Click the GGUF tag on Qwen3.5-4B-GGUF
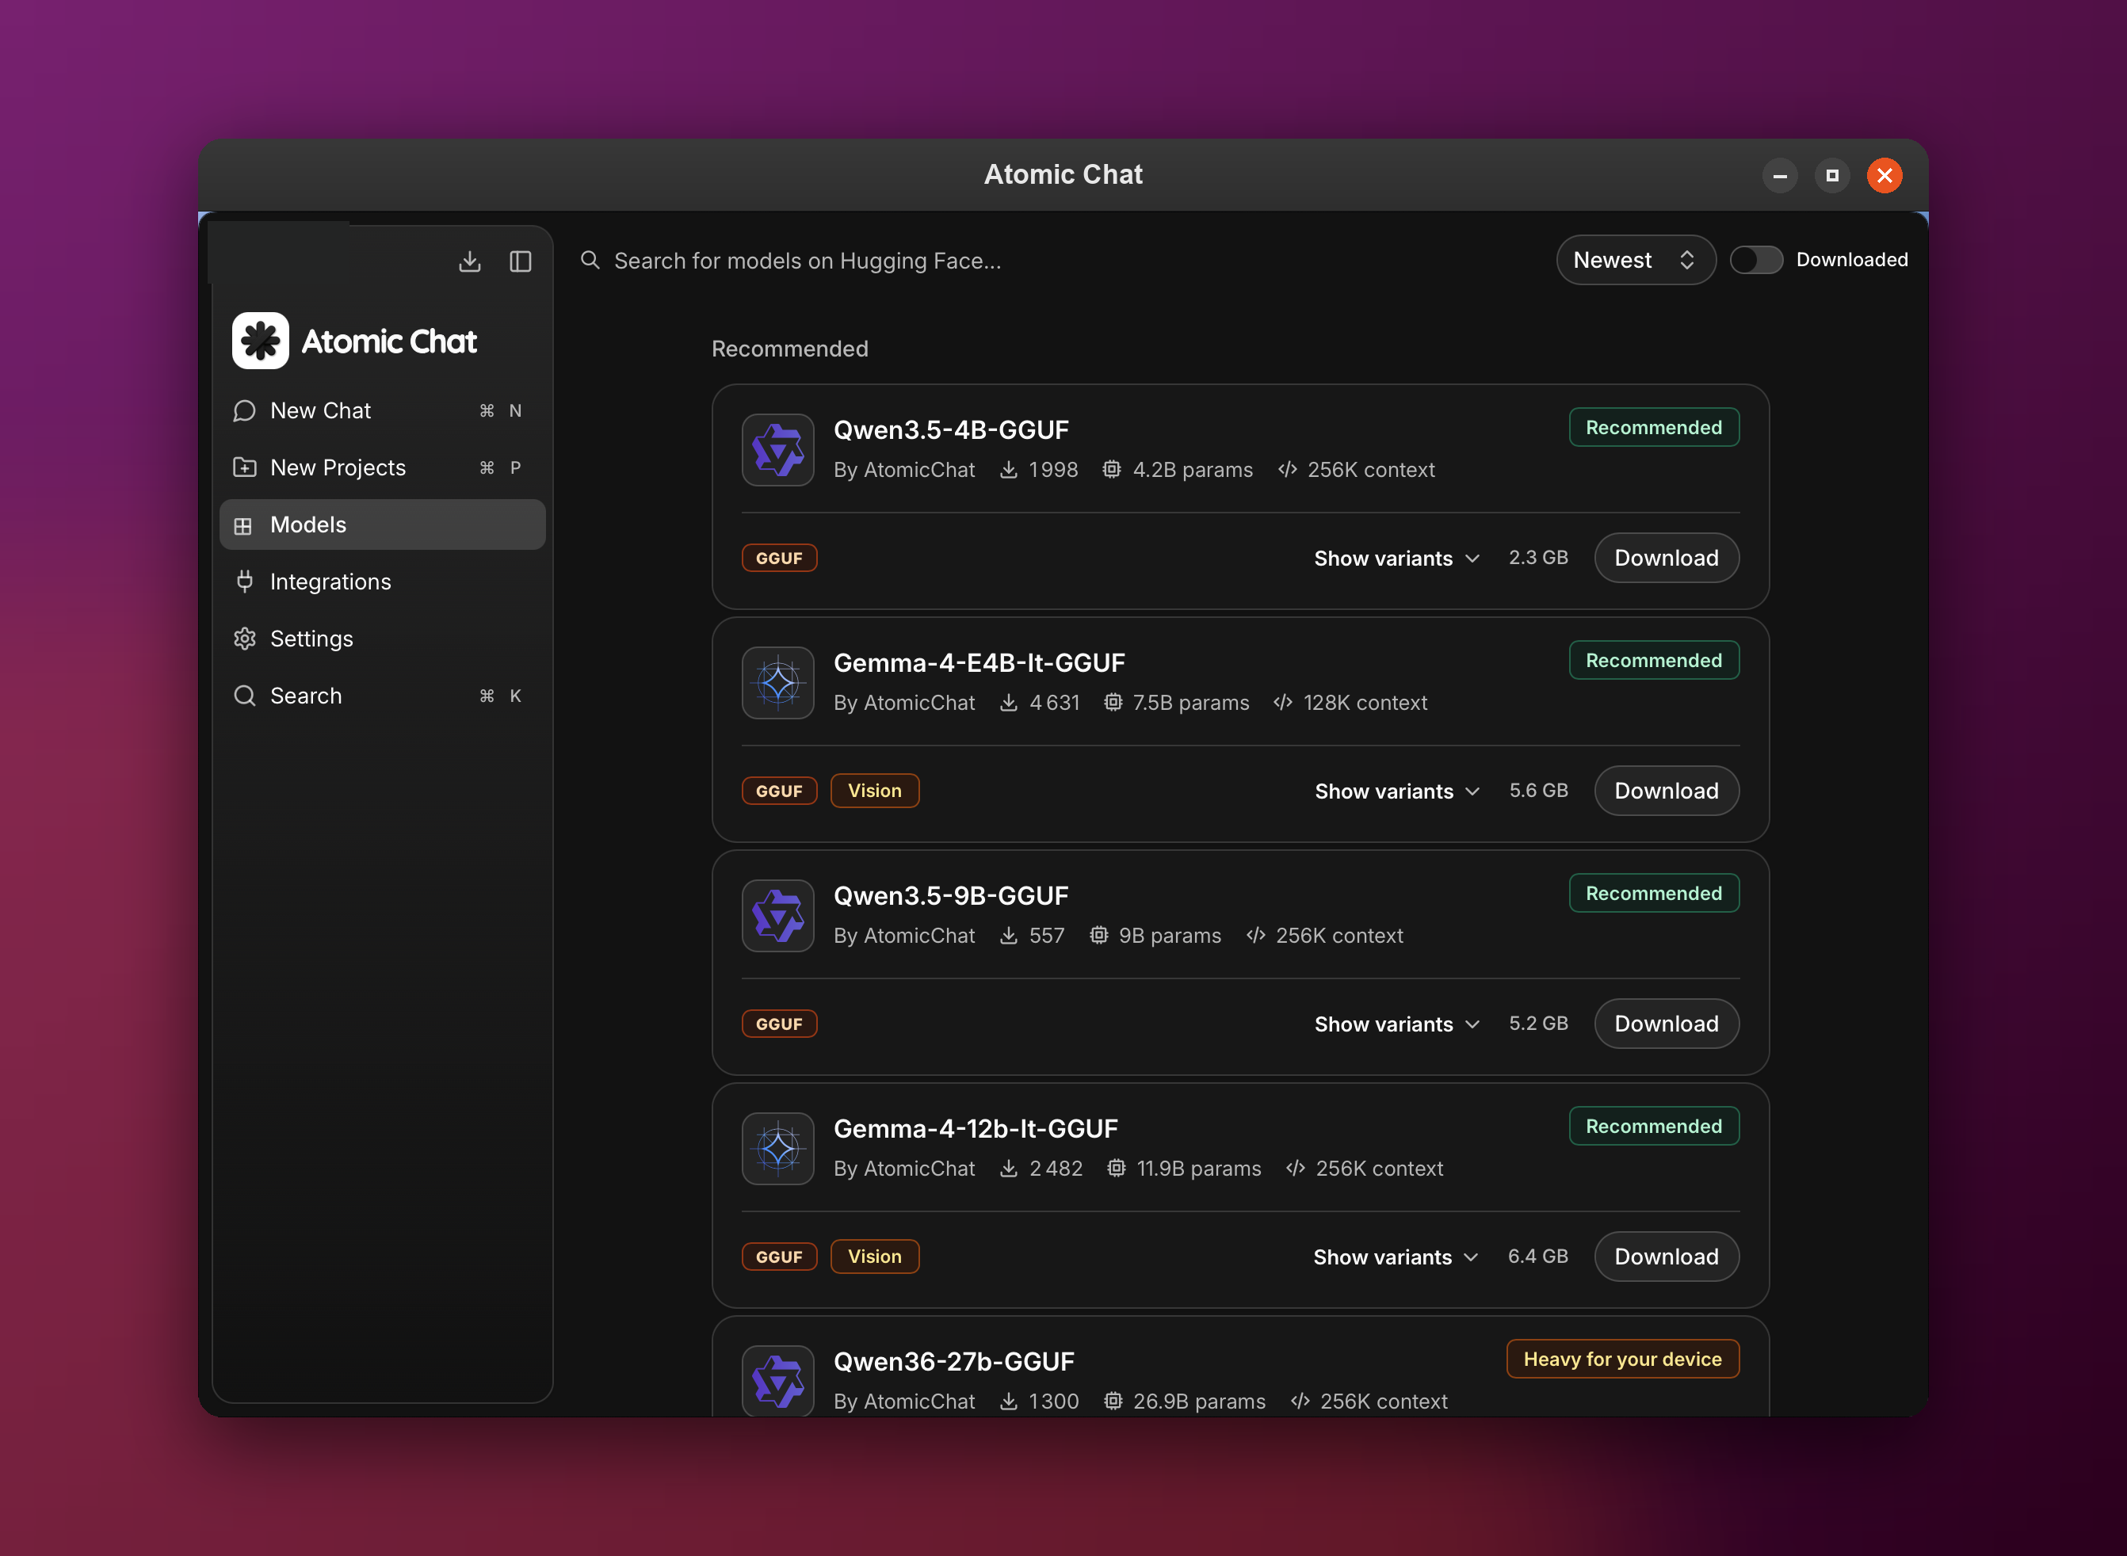The width and height of the screenshot is (2127, 1556). (x=779, y=559)
